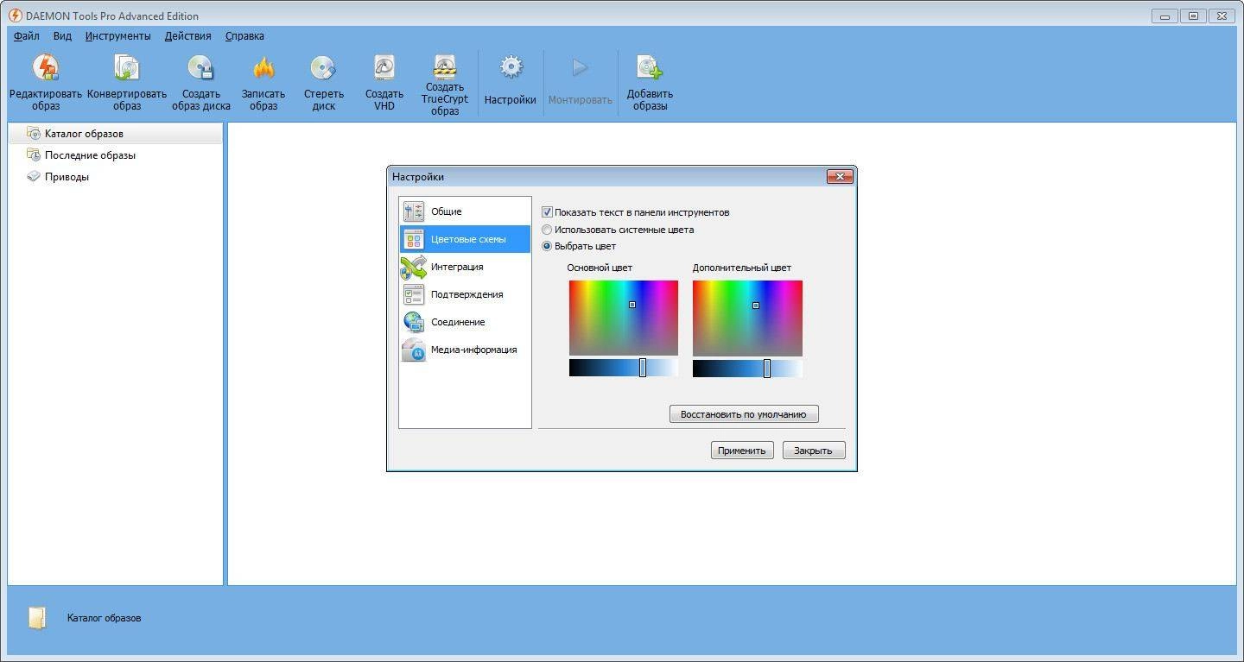The width and height of the screenshot is (1244, 662).
Task: Click the Закрыть button
Action: coord(814,451)
